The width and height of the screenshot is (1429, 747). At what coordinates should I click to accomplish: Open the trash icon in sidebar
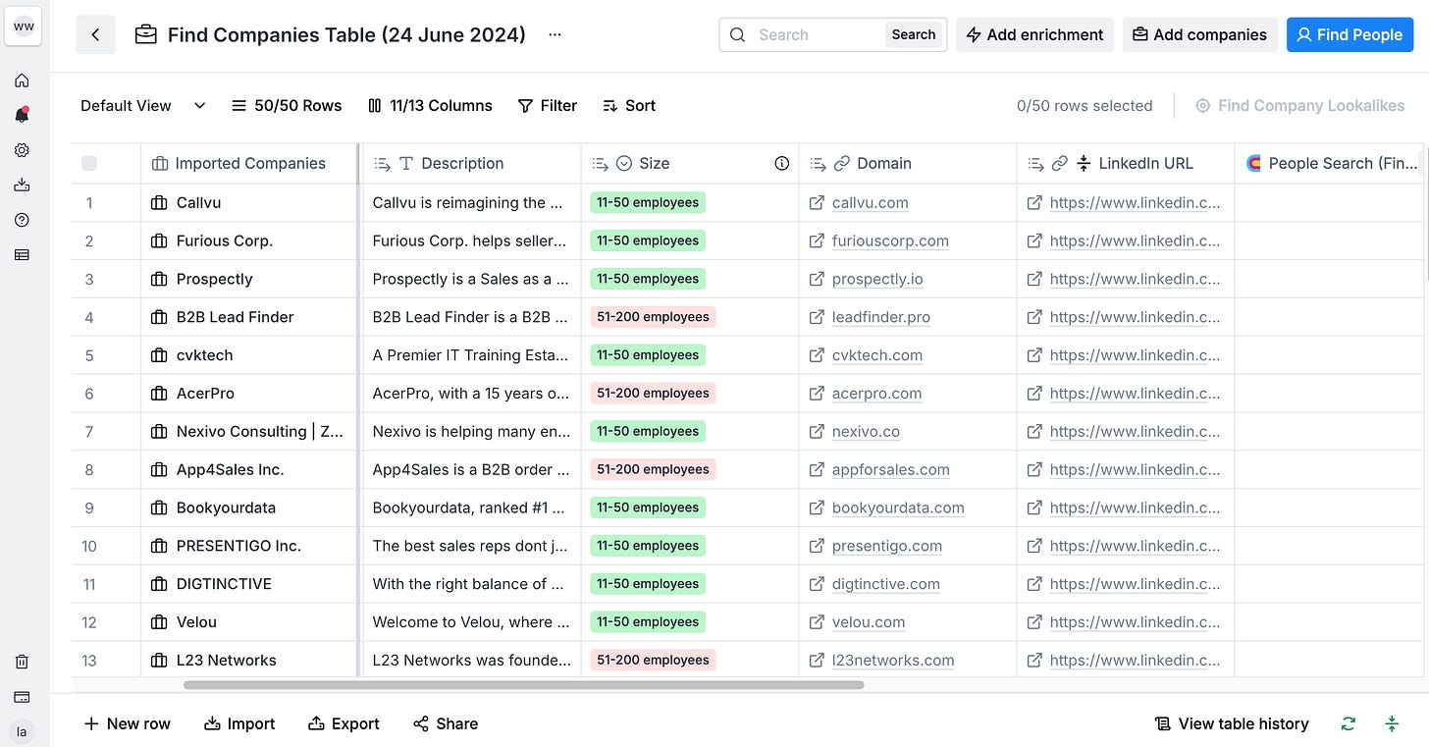pyautogui.click(x=22, y=662)
